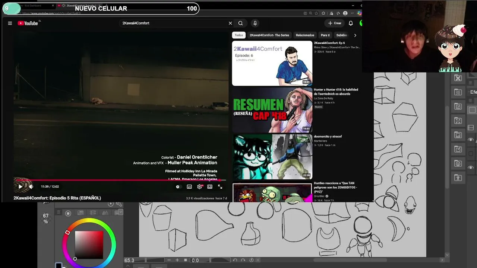Screen dimensions: 477x268
Task: Open the browser three-dot menu
Action: point(352,13)
